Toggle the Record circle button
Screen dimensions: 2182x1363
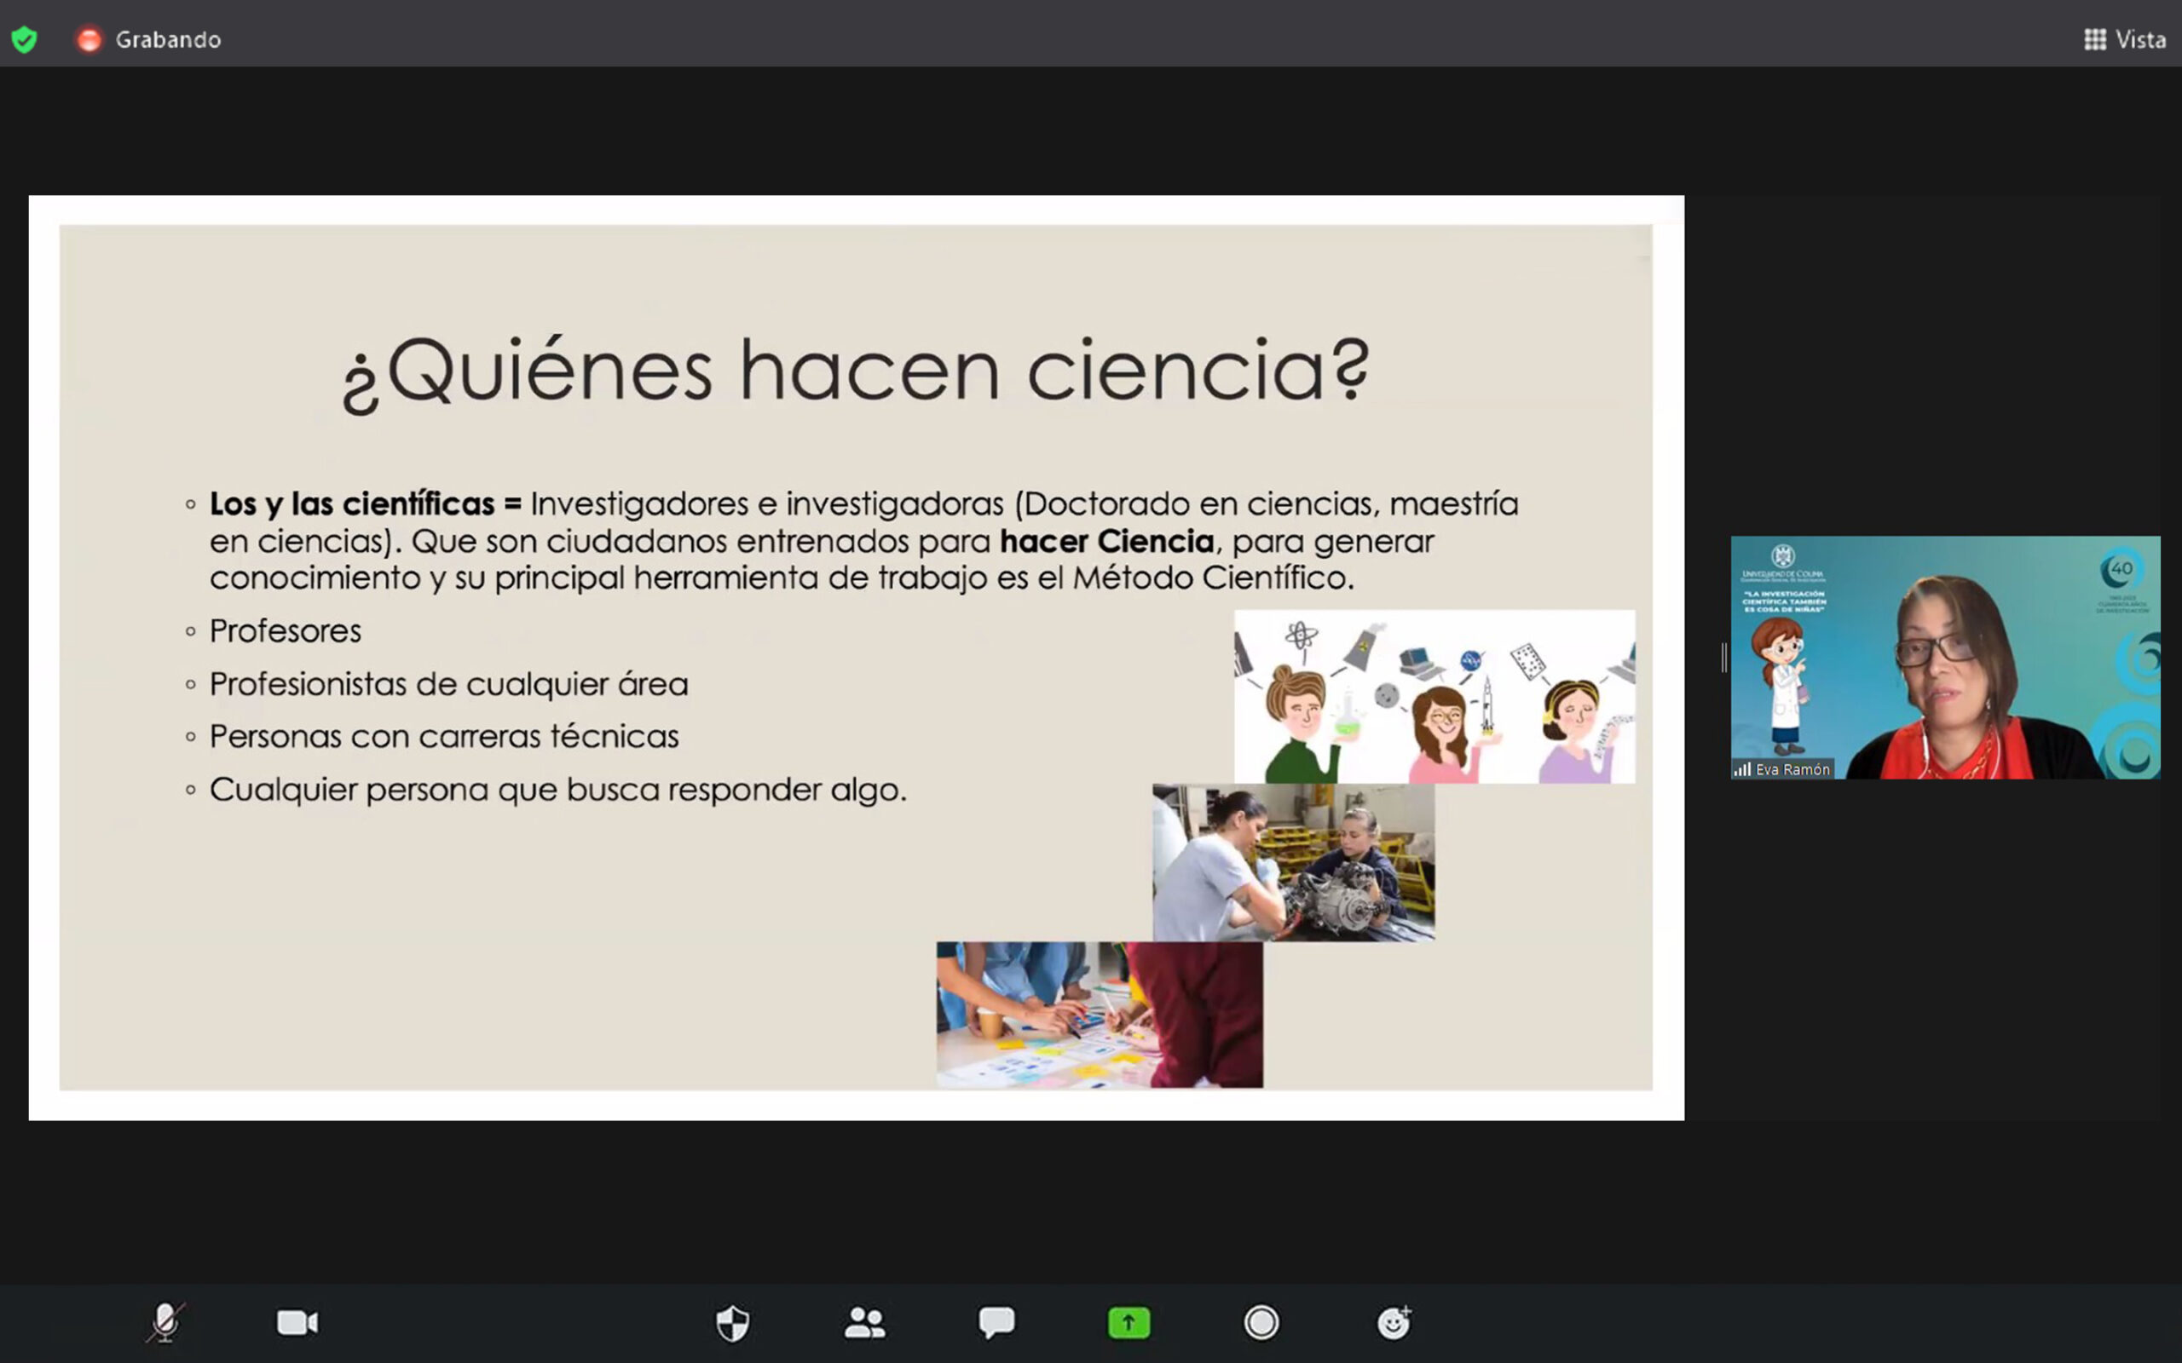click(1261, 1322)
